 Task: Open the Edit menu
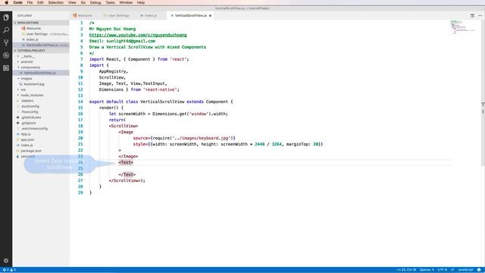pyautogui.click(x=40, y=2)
